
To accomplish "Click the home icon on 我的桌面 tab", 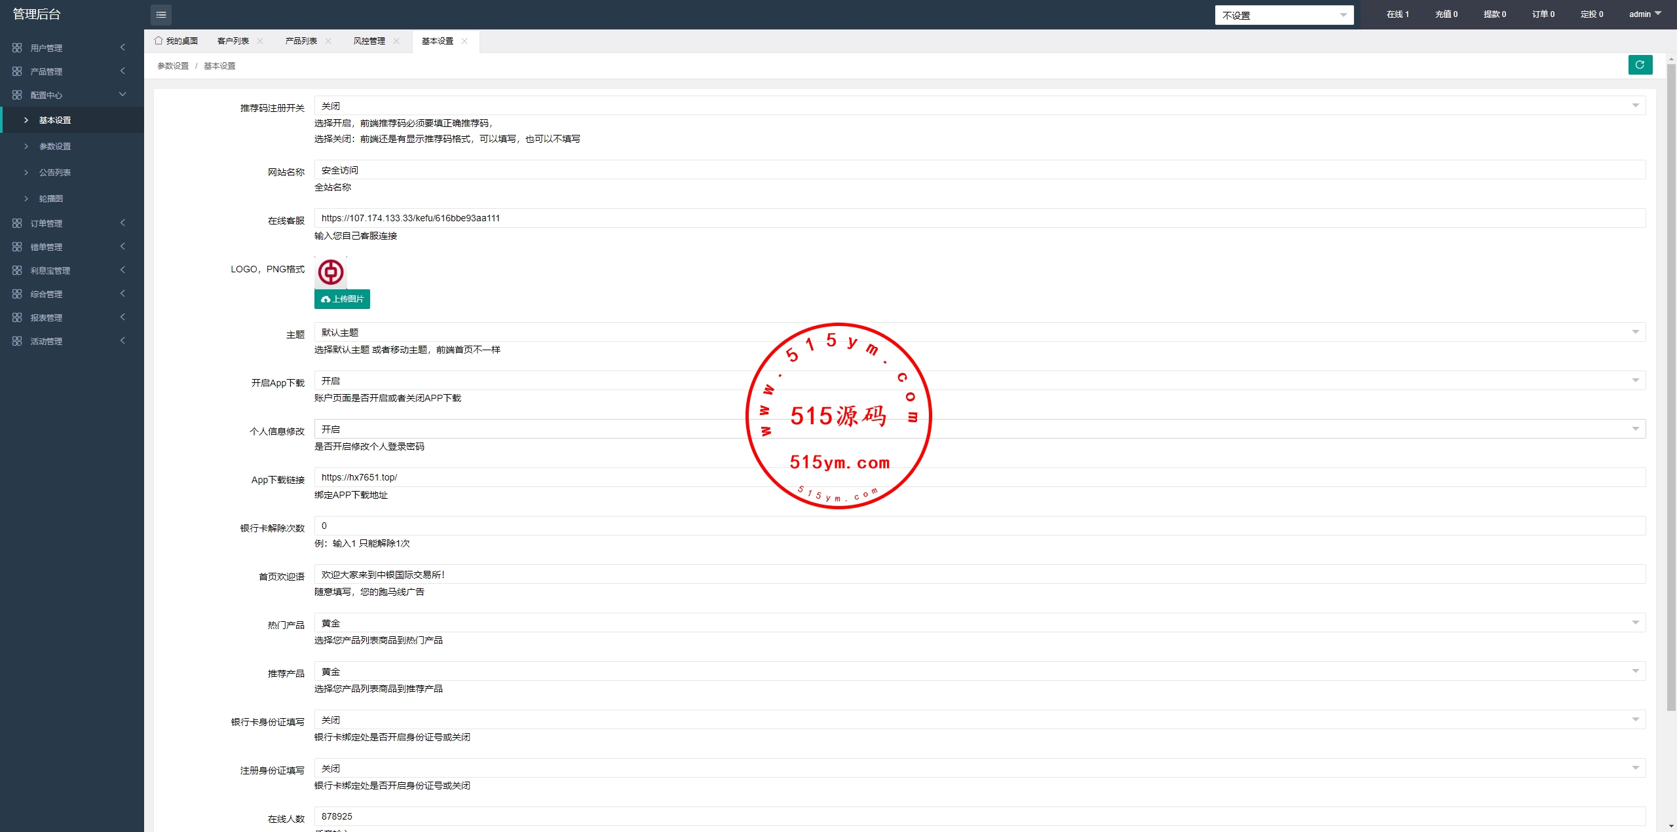I will [x=159, y=41].
